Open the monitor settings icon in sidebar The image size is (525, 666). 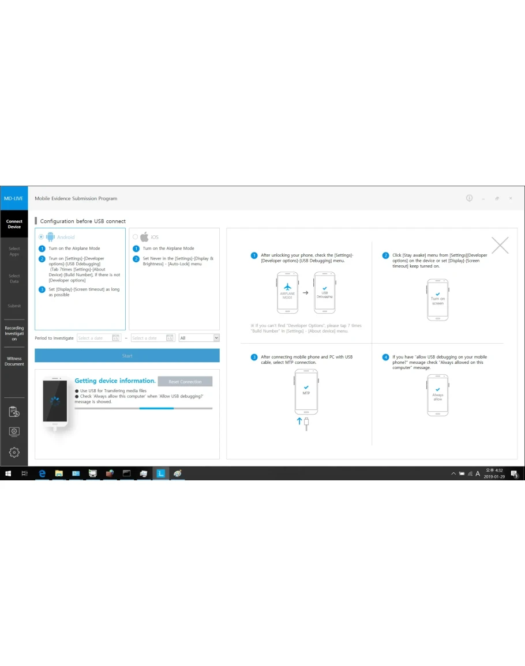pos(14,431)
